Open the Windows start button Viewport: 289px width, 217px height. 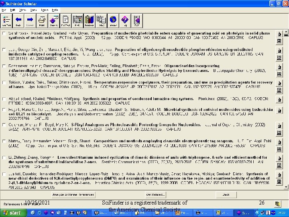pyautogui.click(x=13, y=213)
